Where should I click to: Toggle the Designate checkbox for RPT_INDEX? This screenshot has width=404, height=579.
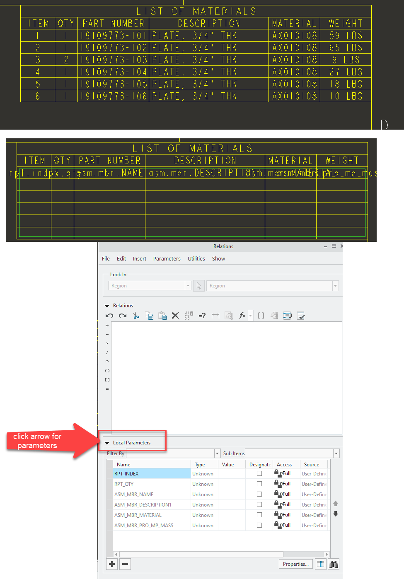pos(259,473)
